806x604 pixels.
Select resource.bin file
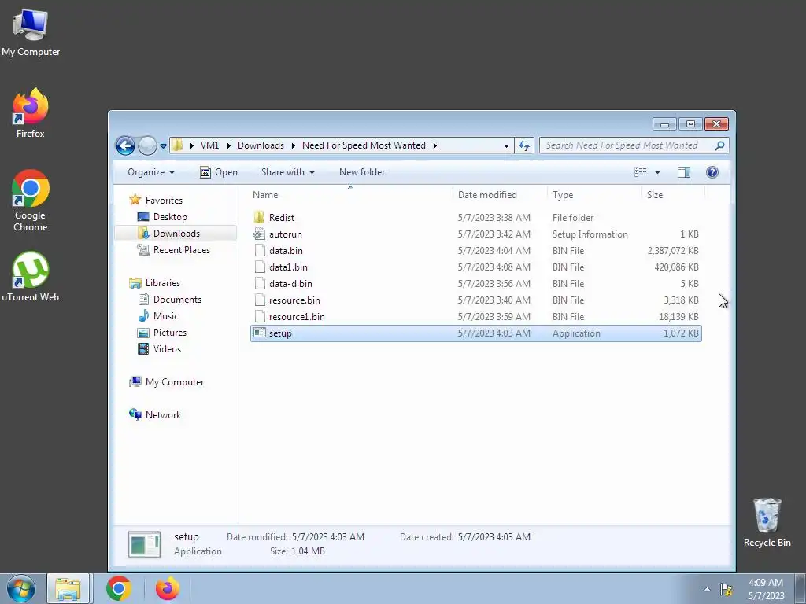[x=476, y=300]
